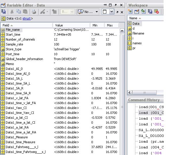This screenshot has width=184, height=155.
Task: Click the 'struct' hyperlink in the header
Action: pos(26,18)
